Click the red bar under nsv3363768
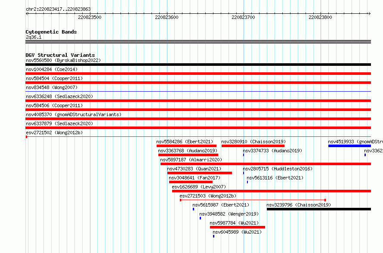The height and width of the screenshot is (253, 383). [188, 155]
